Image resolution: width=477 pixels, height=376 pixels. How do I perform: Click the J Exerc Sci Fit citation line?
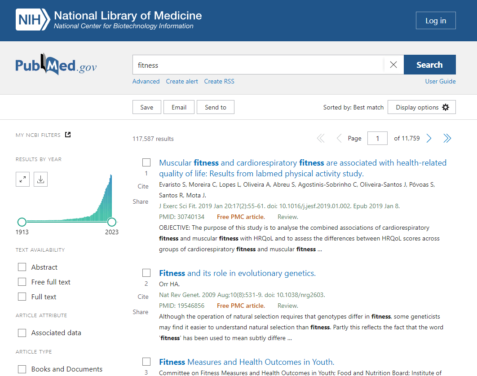coord(279,206)
